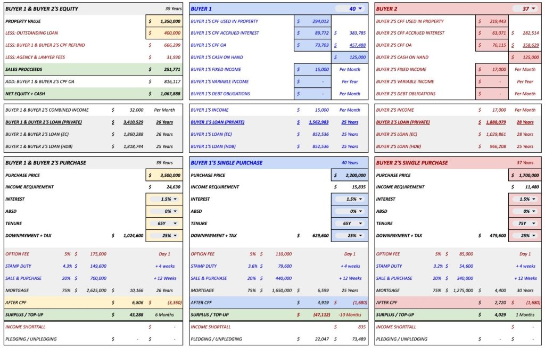This screenshot has width=545, height=348.
Task: Click BUYER 1 & BUYER 2'S LOAN (PRIVATE) label
Action: [x=44, y=122]
